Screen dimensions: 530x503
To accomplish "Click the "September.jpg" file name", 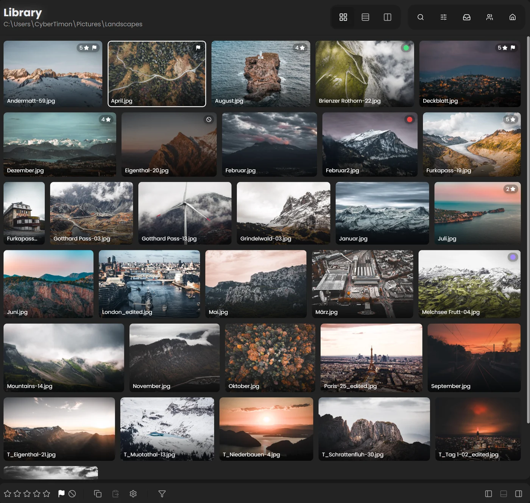I will click(450, 386).
